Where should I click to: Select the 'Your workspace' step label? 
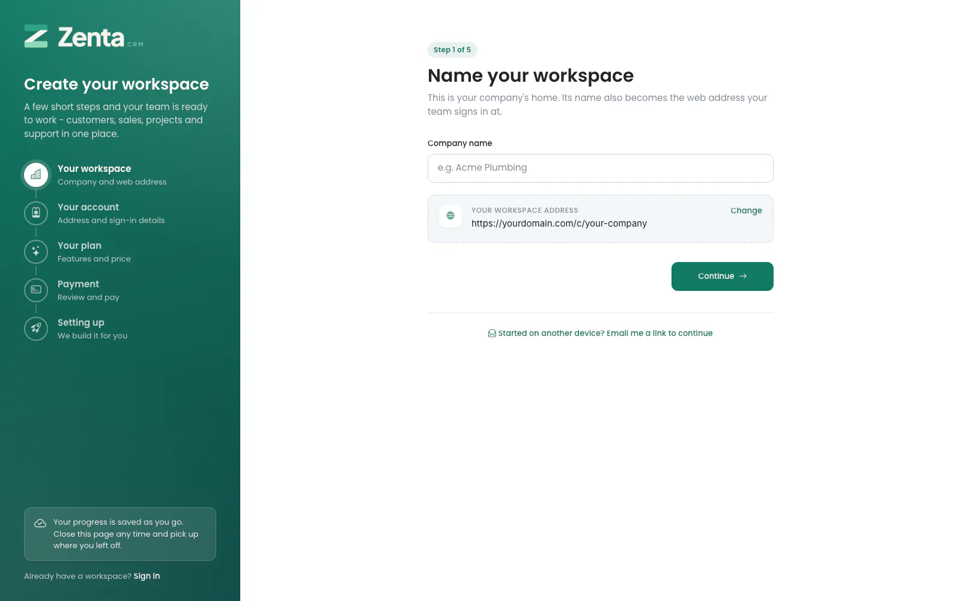click(94, 169)
